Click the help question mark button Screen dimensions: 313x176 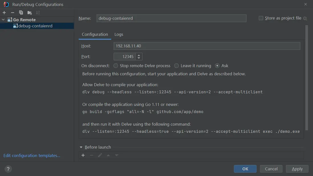pos(8,169)
